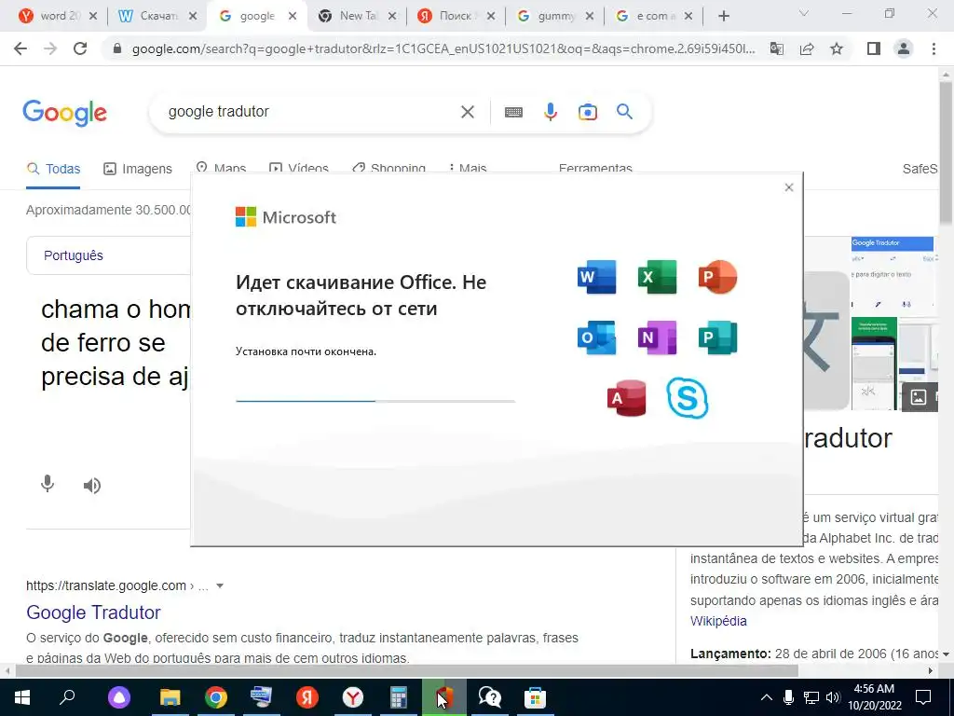Start voice search with microphone icon

(x=550, y=112)
